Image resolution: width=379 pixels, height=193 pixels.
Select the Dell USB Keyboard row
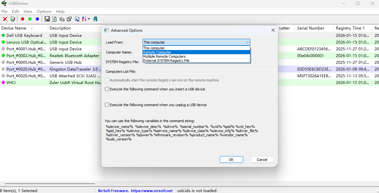[24, 36]
